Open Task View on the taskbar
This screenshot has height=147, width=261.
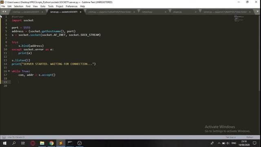(23, 143)
